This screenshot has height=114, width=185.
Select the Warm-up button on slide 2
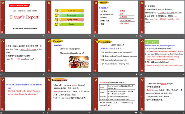pyautogui.click(x=71, y=11)
